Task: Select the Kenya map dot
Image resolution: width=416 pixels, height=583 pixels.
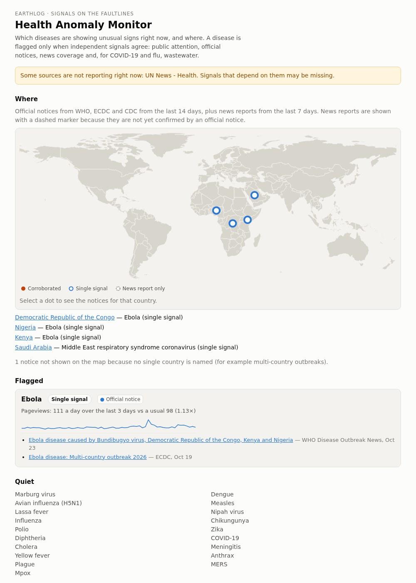Action: pos(248,219)
